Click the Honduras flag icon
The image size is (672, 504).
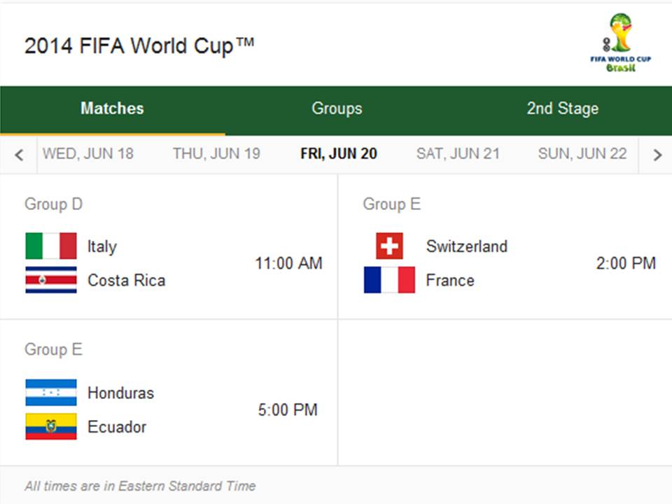[50, 393]
